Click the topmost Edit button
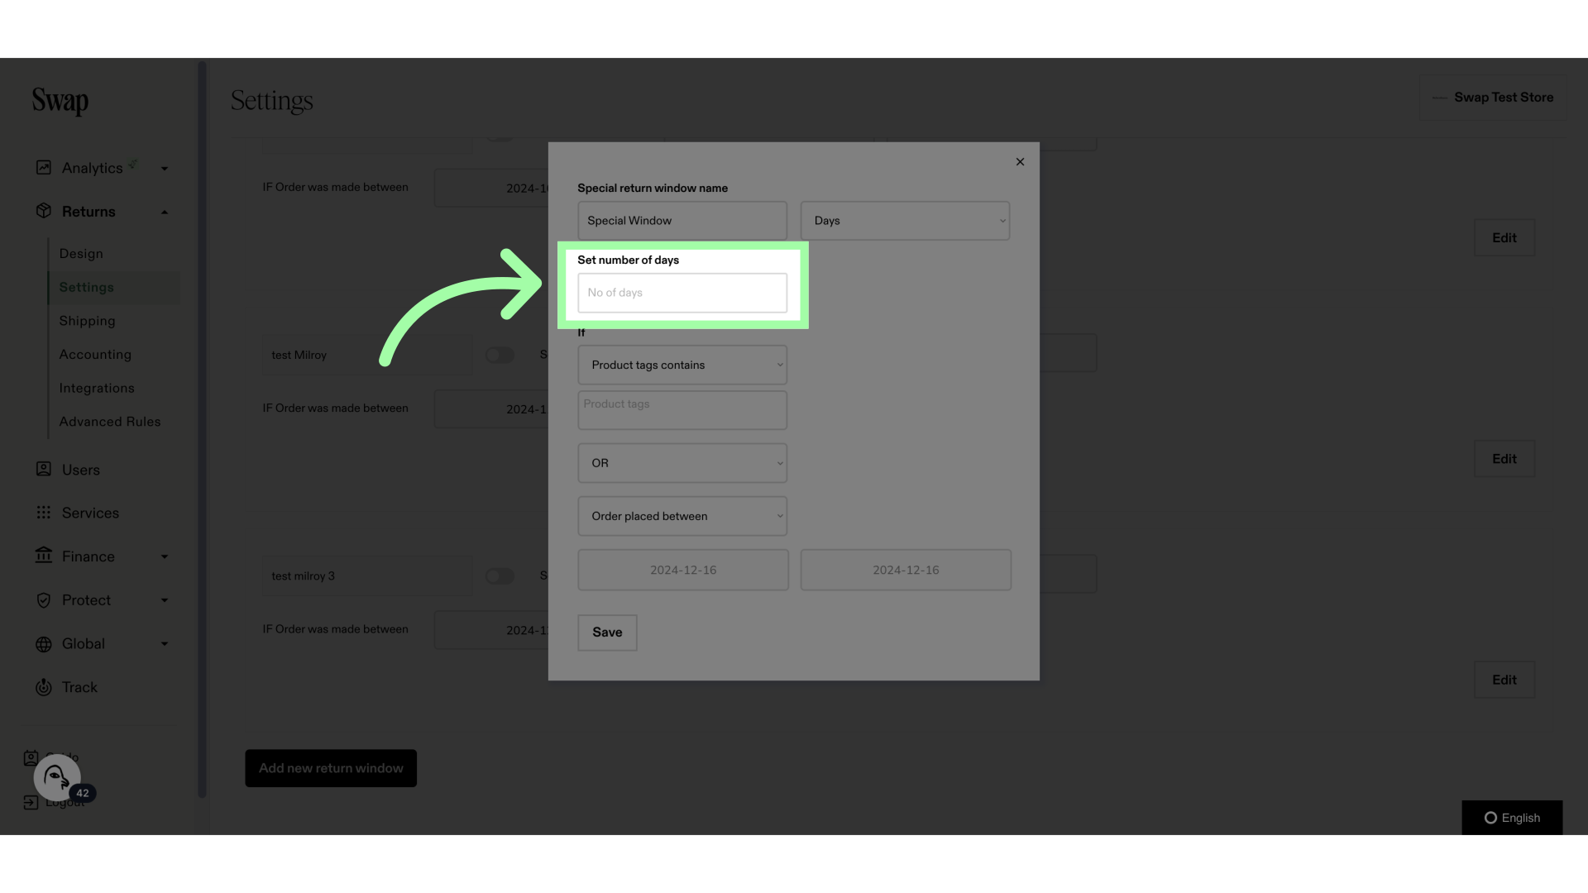This screenshot has width=1588, height=893. [x=1504, y=238]
